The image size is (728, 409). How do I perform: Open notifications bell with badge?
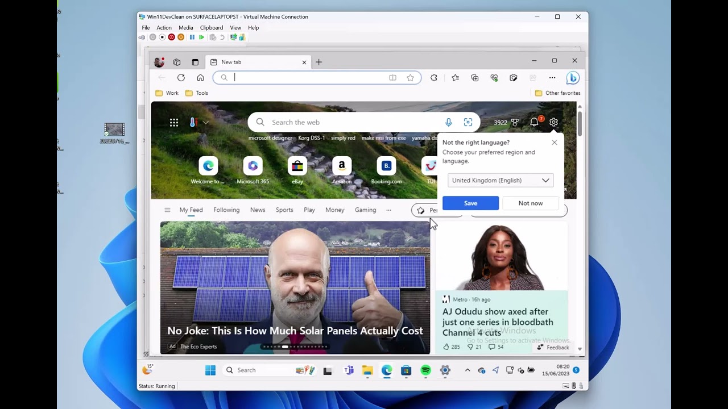pyautogui.click(x=535, y=122)
